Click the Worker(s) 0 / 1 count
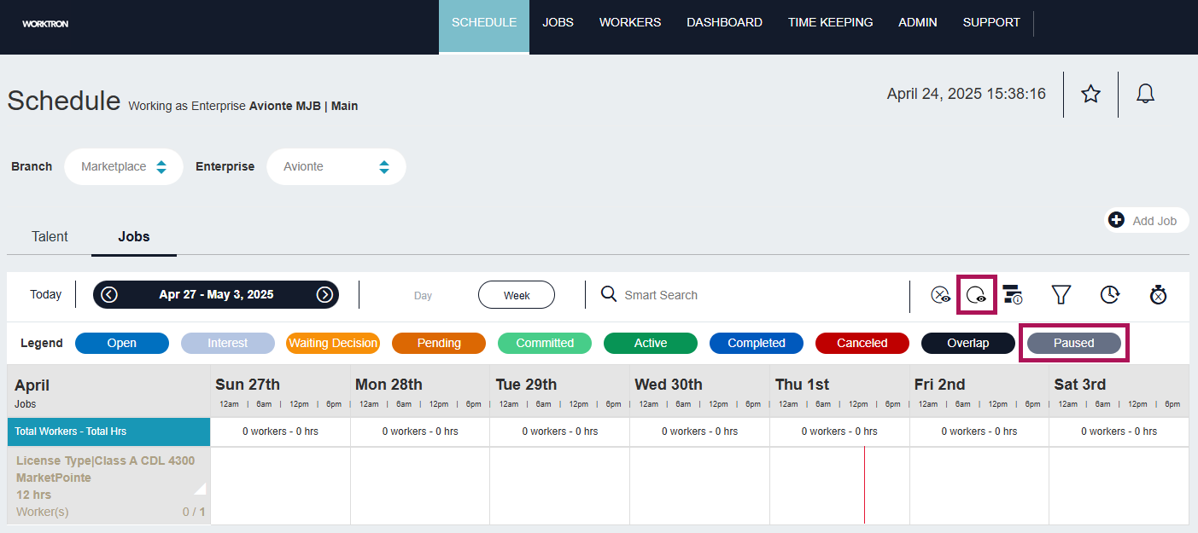Image resolution: width=1198 pixels, height=533 pixels. coord(110,513)
